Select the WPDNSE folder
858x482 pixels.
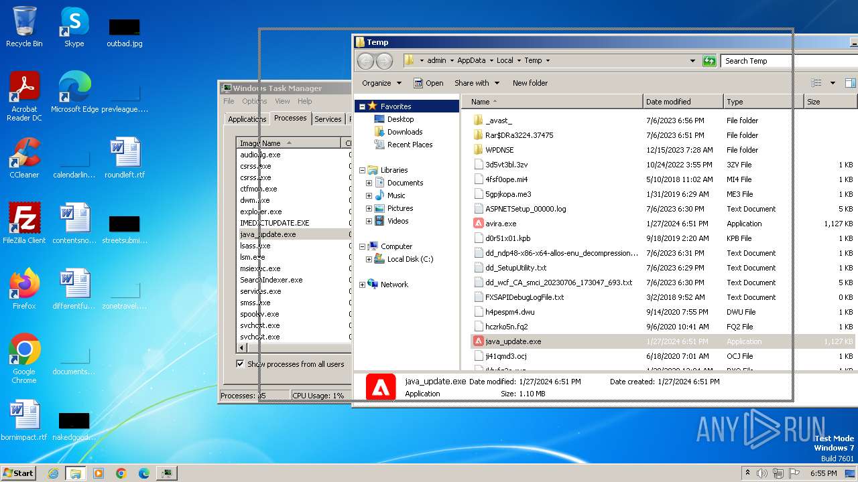coord(499,150)
